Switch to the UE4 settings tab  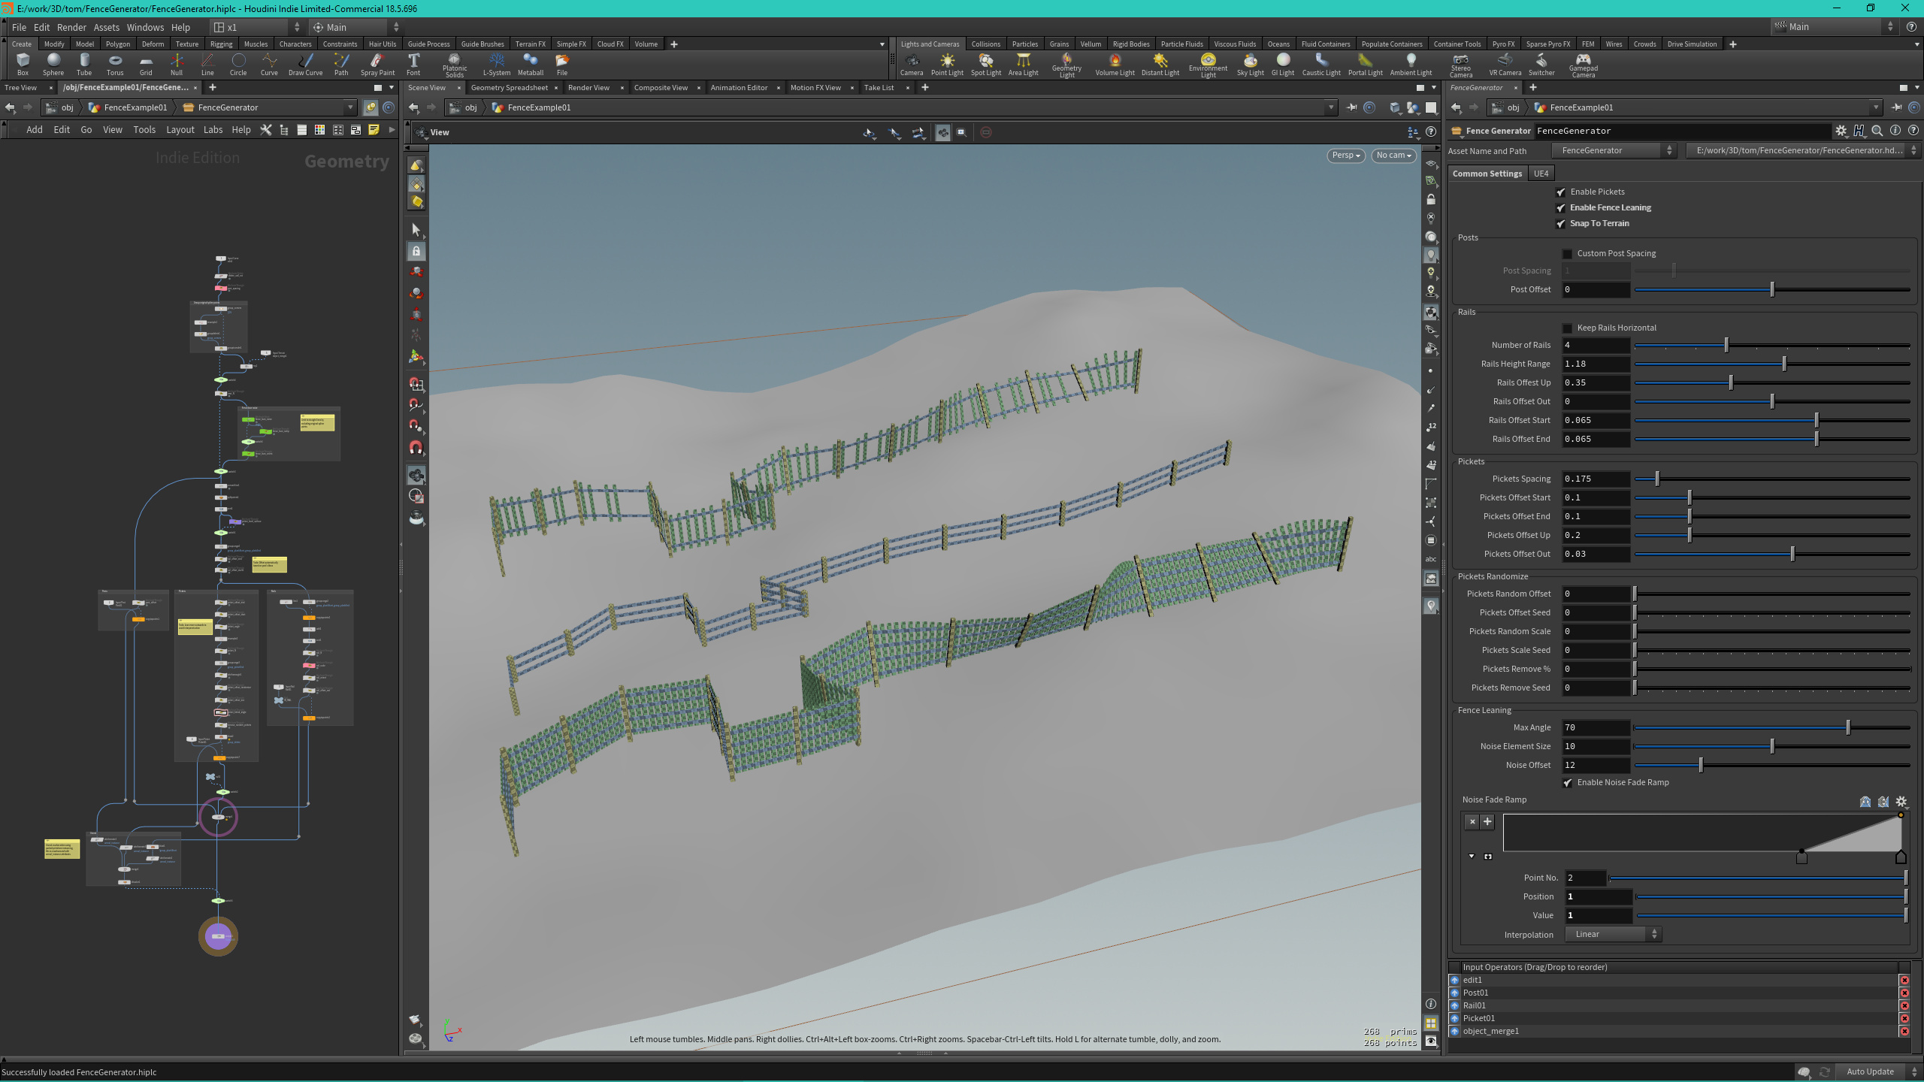(1540, 173)
